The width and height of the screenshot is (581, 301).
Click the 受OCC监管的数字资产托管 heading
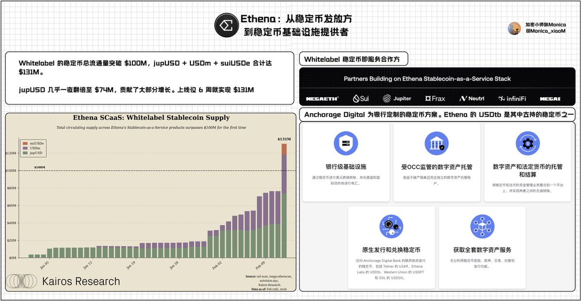pyautogui.click(x=437, y=167)
